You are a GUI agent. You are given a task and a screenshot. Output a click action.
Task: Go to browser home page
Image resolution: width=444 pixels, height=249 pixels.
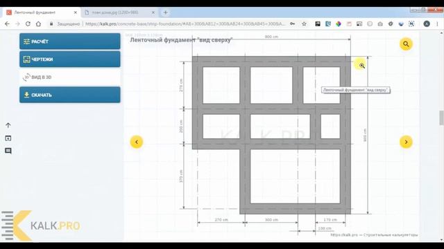[x=38, y=24]
